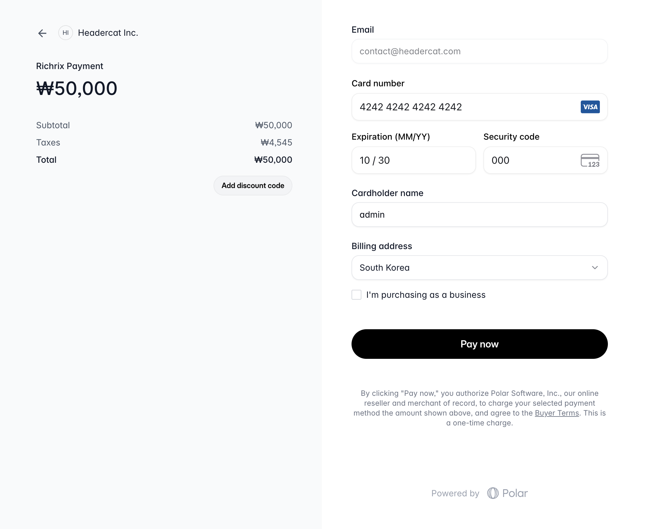This screenshot has height=529, width=647.
Task: Click the Visa card brand icon
Action: click(x=590, y=107)
